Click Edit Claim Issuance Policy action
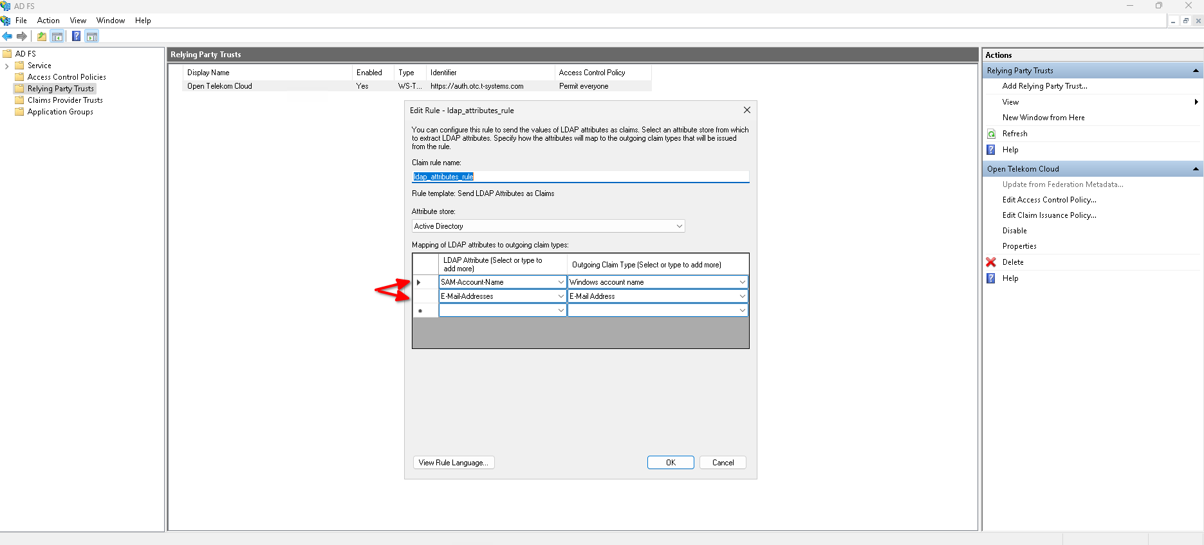Viewport: 1204px width, 545px height. [1049, 215]
